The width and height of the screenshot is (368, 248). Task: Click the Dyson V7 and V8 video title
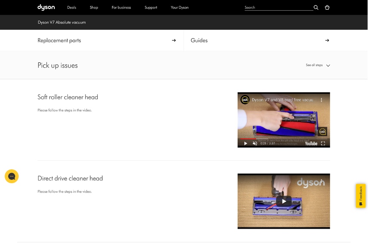pyautogui.click(x=283, y=100)
